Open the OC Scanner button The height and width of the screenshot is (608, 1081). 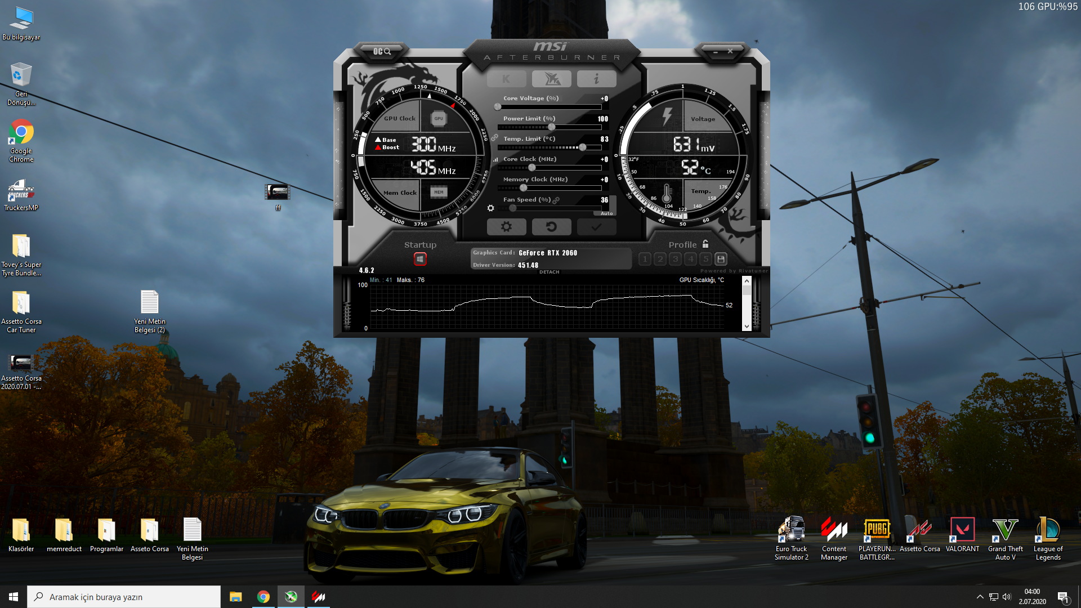point(382,51)
